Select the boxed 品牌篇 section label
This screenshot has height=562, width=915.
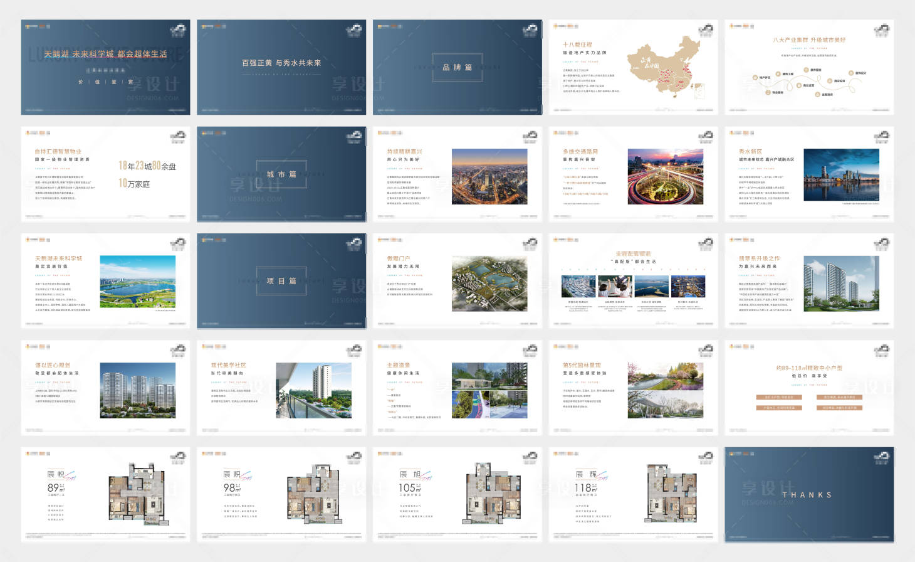pyautogui.click(x=457, y=67)
